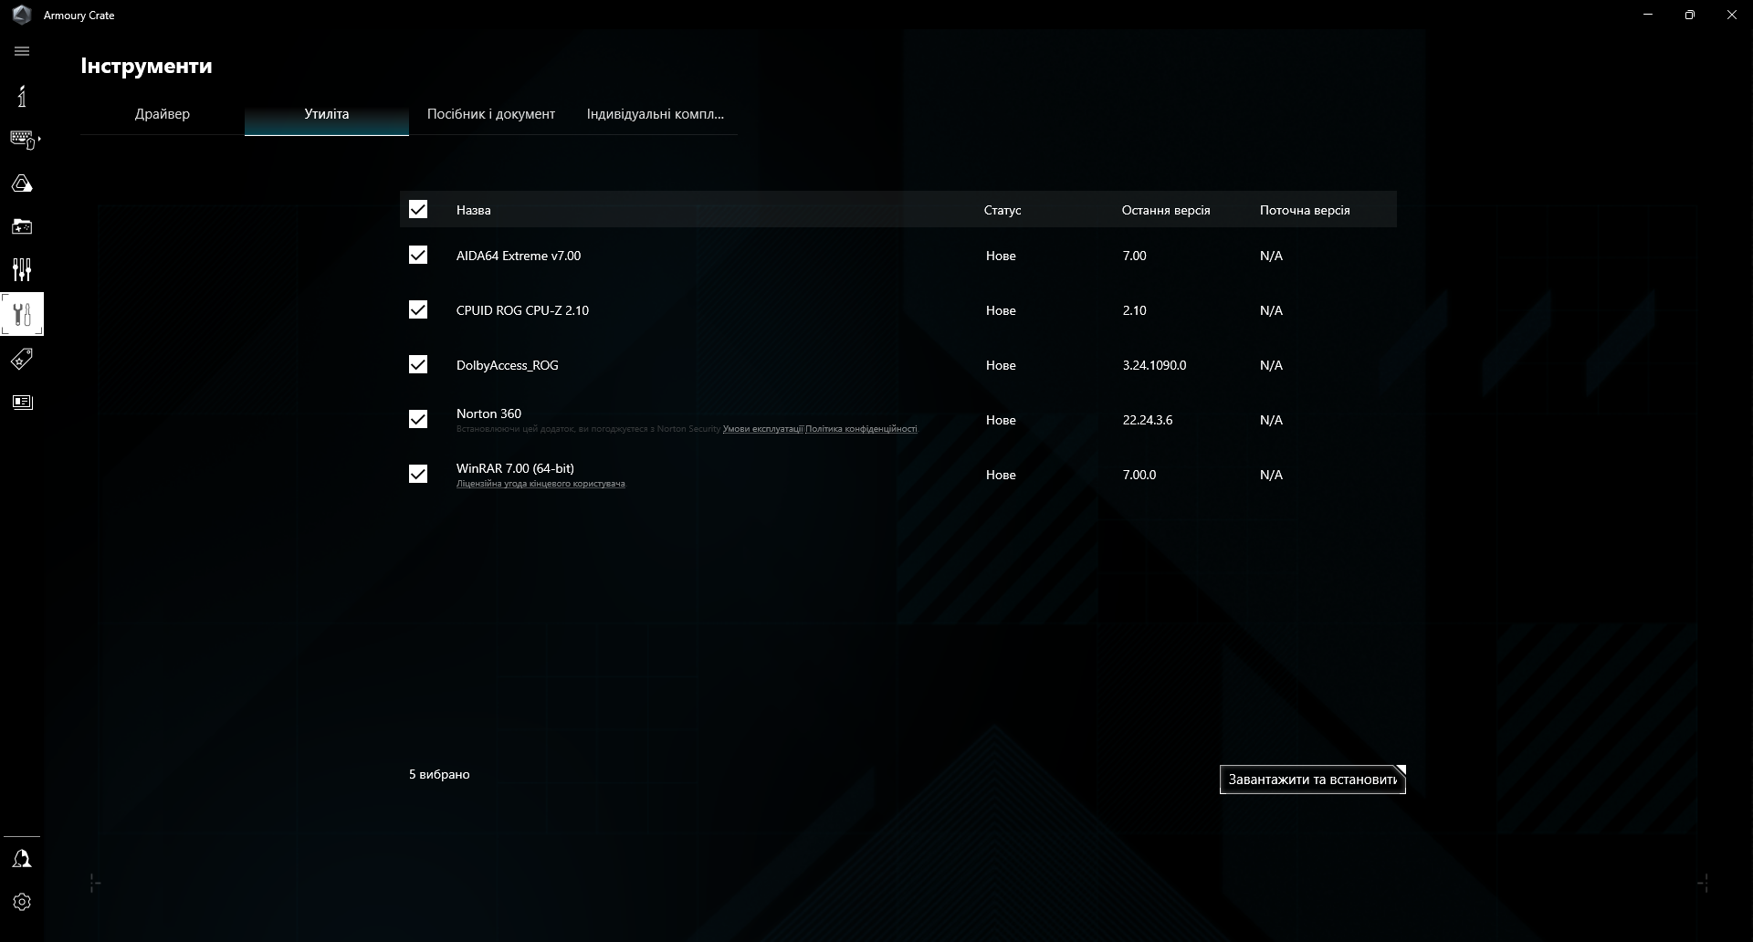Open Norton Політика конфіденційності link
The width and height of the screenshot is (1753, 942).
click(861, 429)
